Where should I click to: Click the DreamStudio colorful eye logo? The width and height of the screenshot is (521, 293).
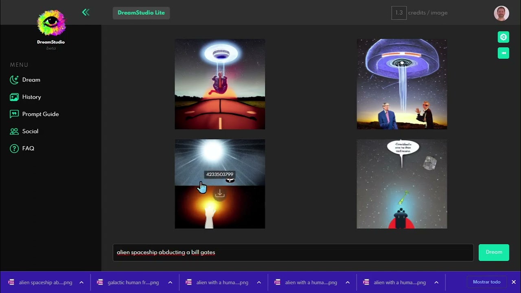coord(51,23)
